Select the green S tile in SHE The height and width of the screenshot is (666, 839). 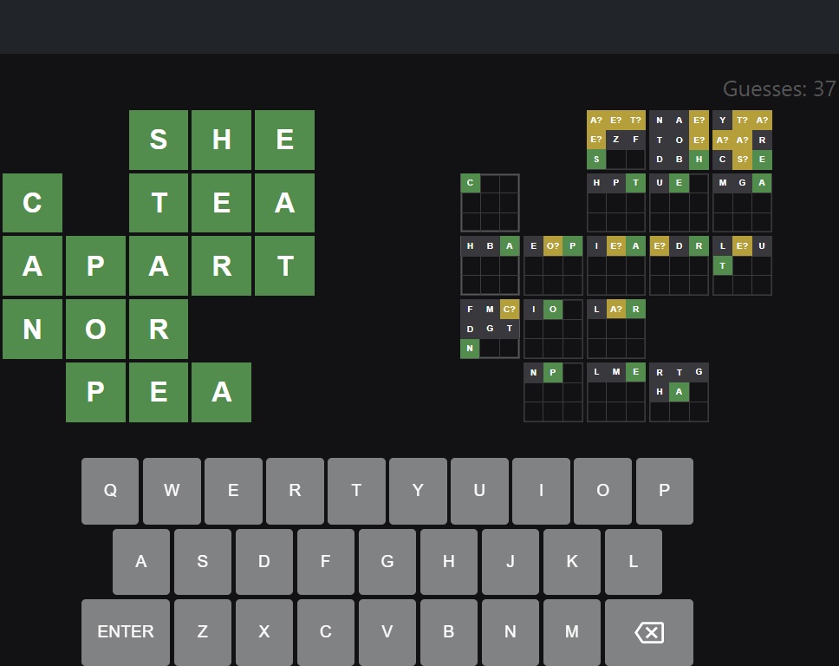[x=159, y=140]
